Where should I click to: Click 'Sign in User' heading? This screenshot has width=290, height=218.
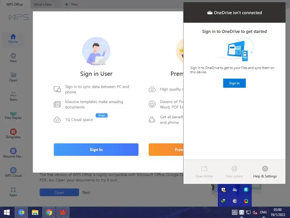(x=96, y=74)
